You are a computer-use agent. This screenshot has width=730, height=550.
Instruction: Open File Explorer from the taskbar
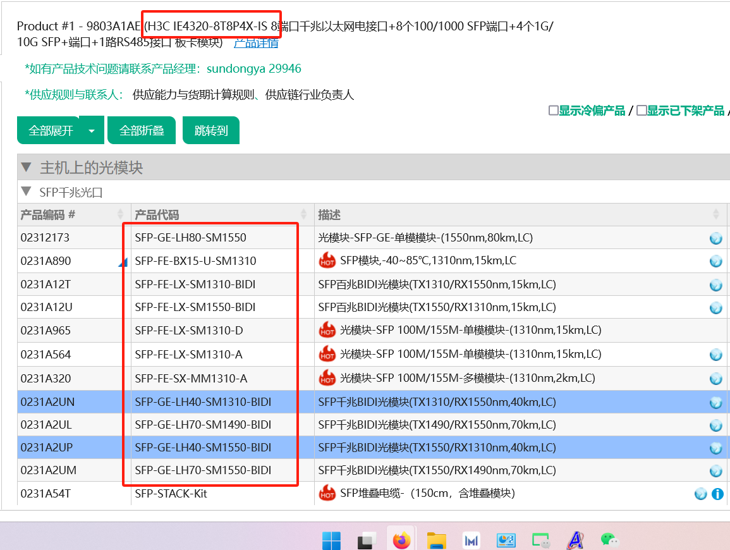pos(436,541)
